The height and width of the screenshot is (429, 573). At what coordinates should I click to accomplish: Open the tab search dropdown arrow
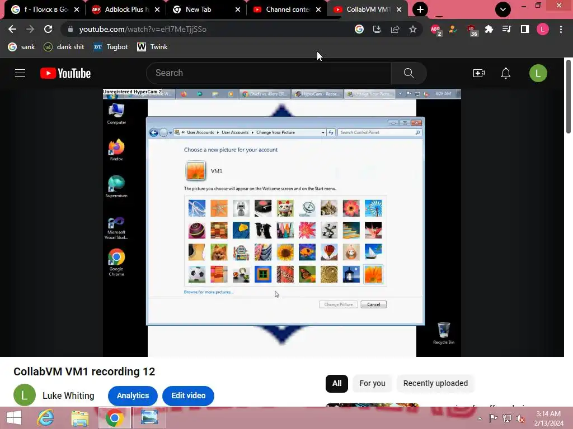click(x=503, y=9)
